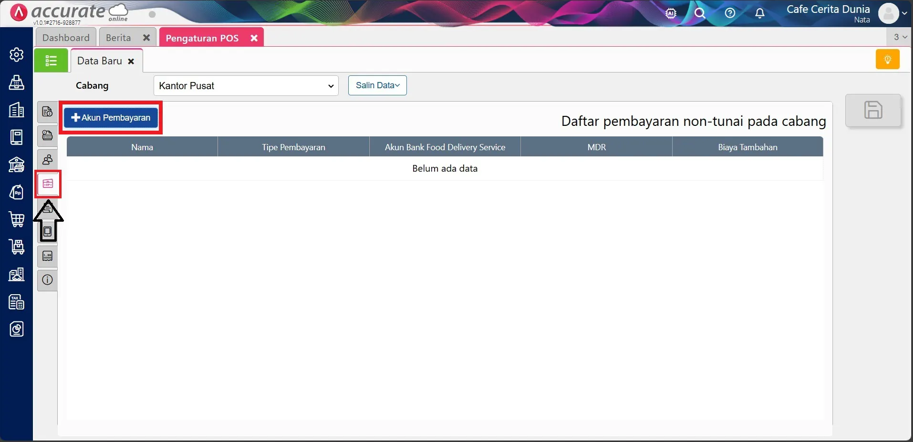The width and height of the screenshot is (913, 442).
Task: Open the settings gear in left sidebar
Action: [16, 55]
